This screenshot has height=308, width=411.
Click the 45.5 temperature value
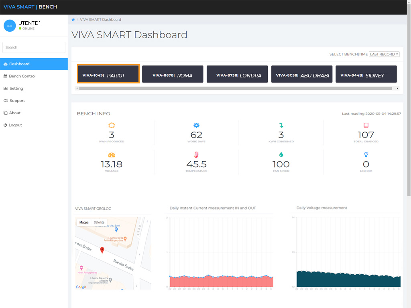pyautogui.click(x=196, y=164)
